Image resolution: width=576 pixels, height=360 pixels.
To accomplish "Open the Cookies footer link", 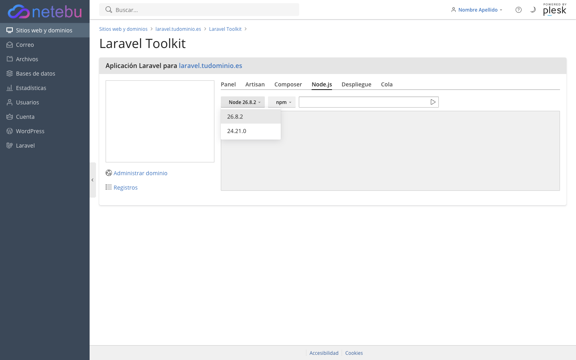I will 354,353.
